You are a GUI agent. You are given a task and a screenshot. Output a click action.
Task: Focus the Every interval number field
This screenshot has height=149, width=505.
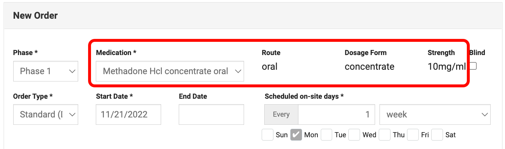point(336,115)
